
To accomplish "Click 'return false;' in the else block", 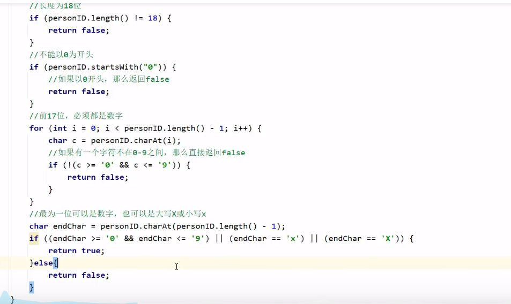I will pos(78,275).
